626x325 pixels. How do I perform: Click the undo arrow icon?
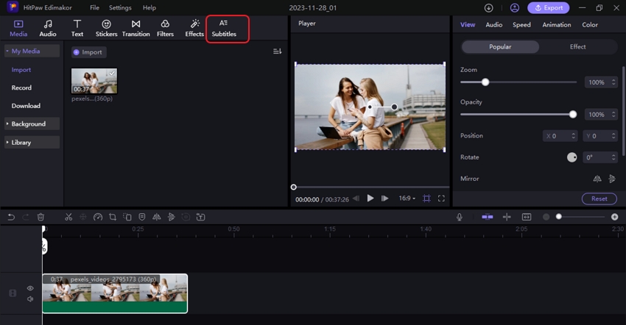(x=11, y=217)
